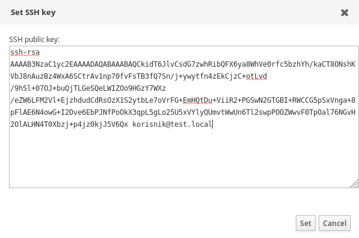Click the underlined 'EmHQtDu' fragment
The height and width of the screenshot is (238, 359).
(197, 100)
